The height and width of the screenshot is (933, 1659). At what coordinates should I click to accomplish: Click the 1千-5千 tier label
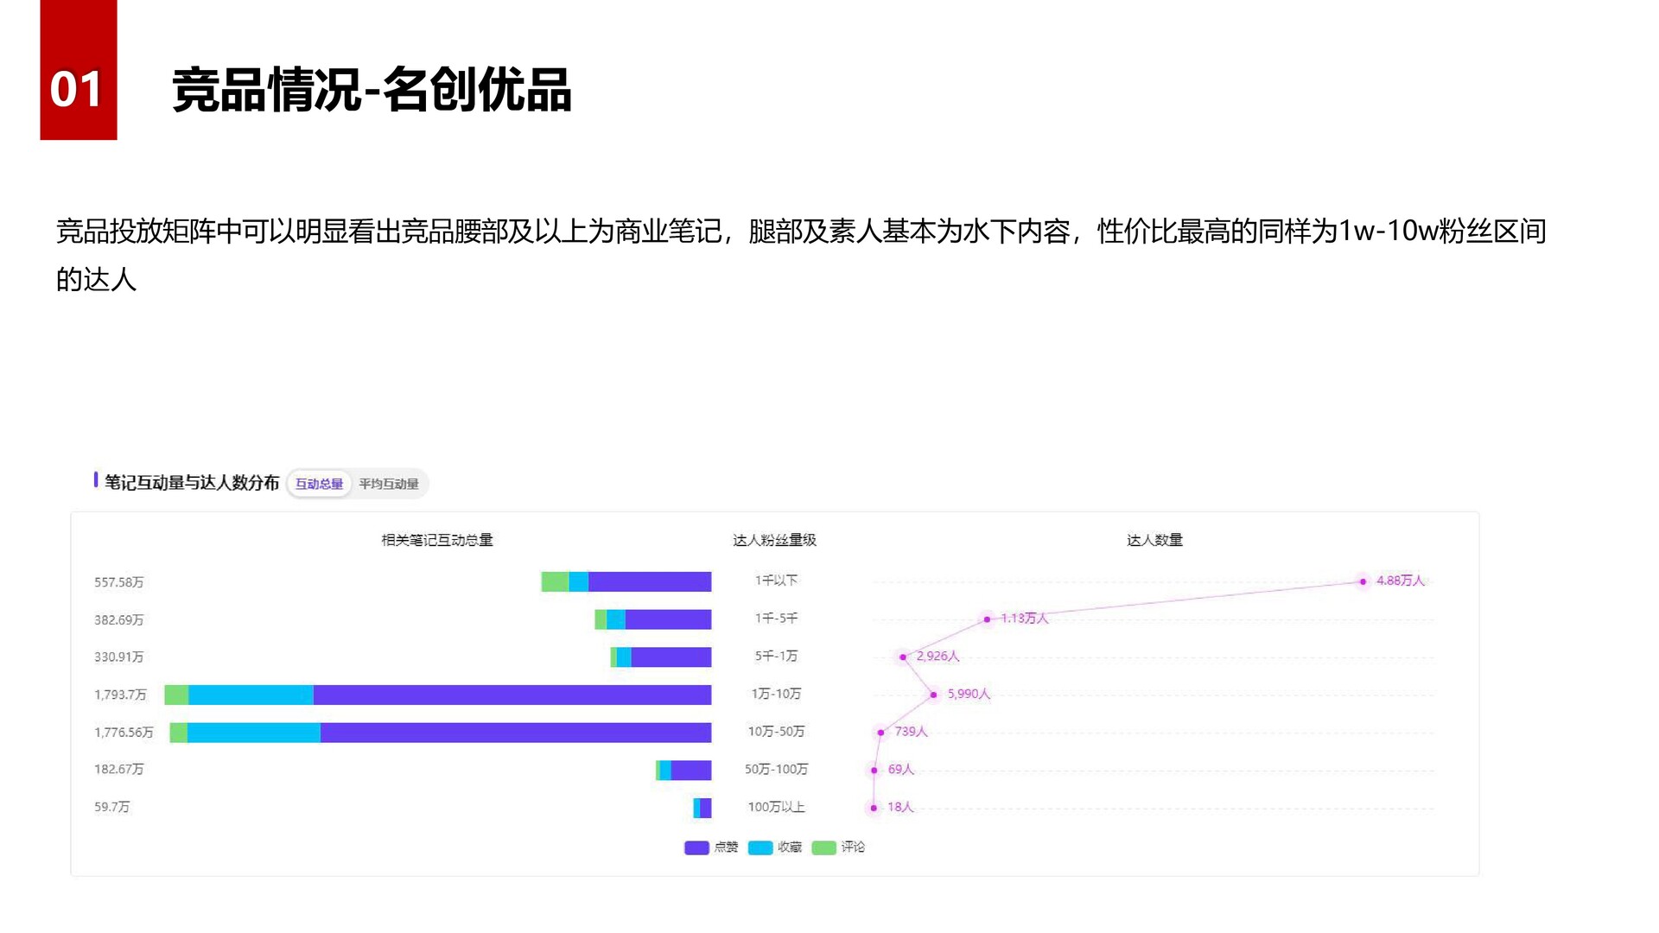pyautogui.click(x=776, y=619)
